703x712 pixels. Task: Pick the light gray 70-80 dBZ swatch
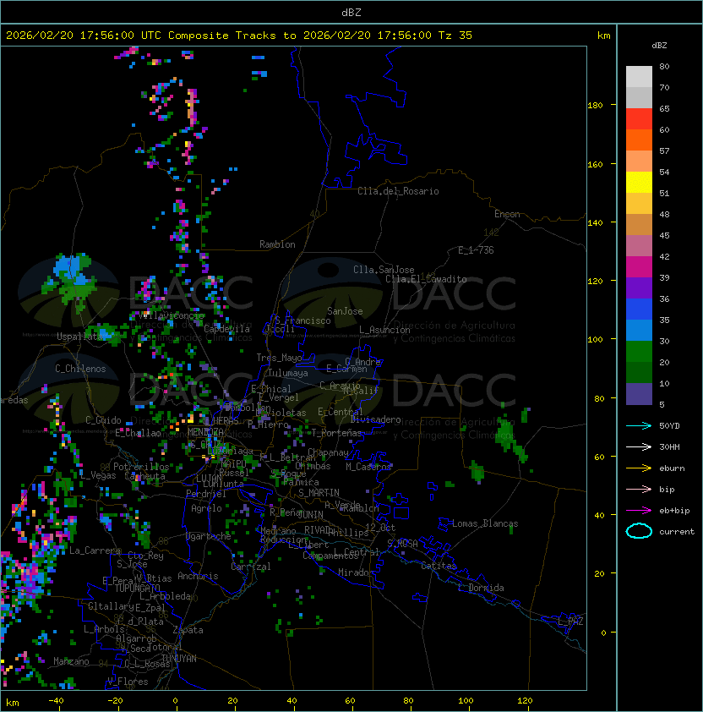[x=639, y=77]
